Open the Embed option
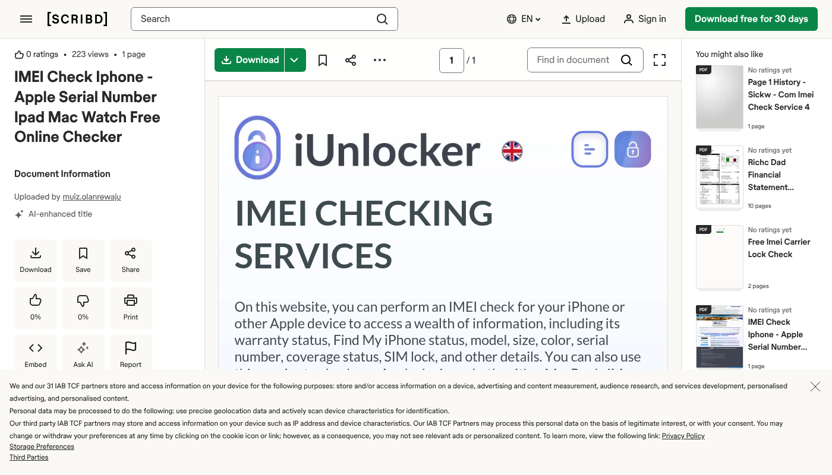This screenshot has width=832, height=475. click(36, 355)
